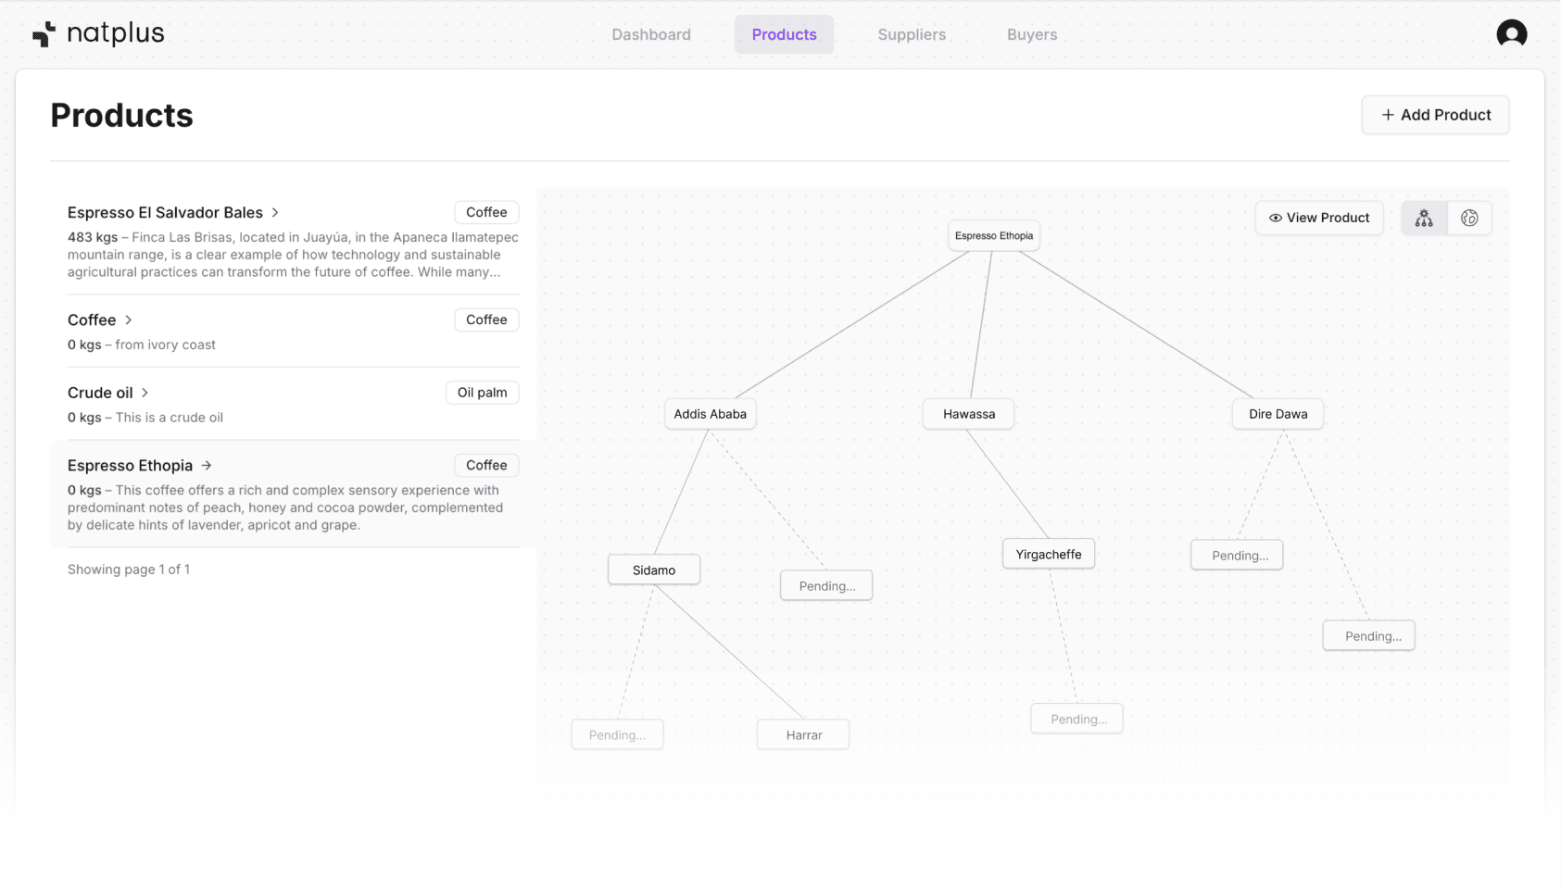
Task: Navigate to the Buyers tab
Action: click(x=1032, y=34)
